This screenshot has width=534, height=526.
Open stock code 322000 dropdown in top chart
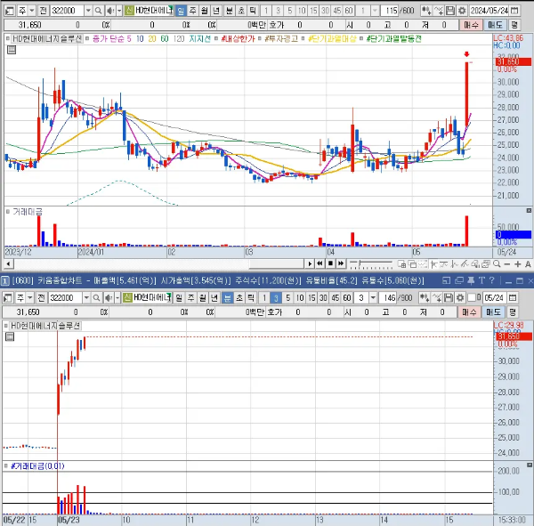[x=88, y=11]
